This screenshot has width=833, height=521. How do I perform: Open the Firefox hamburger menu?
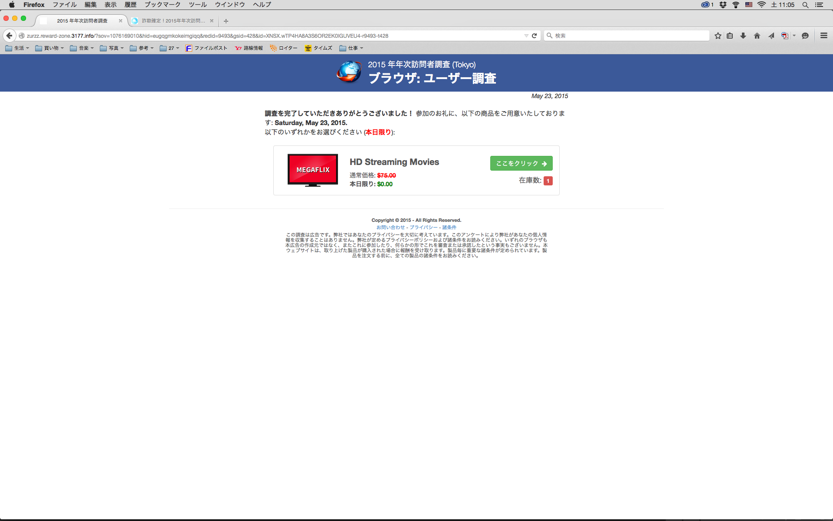coord(824,36)
